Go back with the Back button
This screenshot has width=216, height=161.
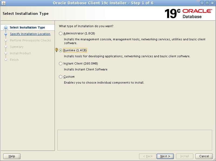147,156
